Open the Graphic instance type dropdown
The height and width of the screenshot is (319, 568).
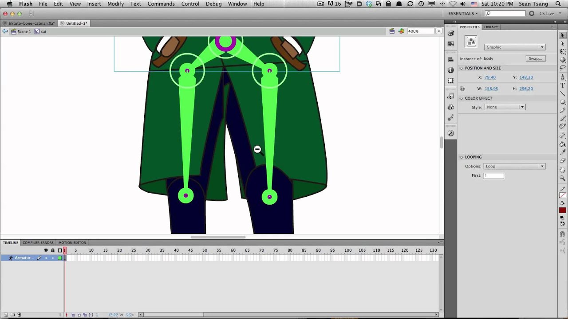click(514, 47)
